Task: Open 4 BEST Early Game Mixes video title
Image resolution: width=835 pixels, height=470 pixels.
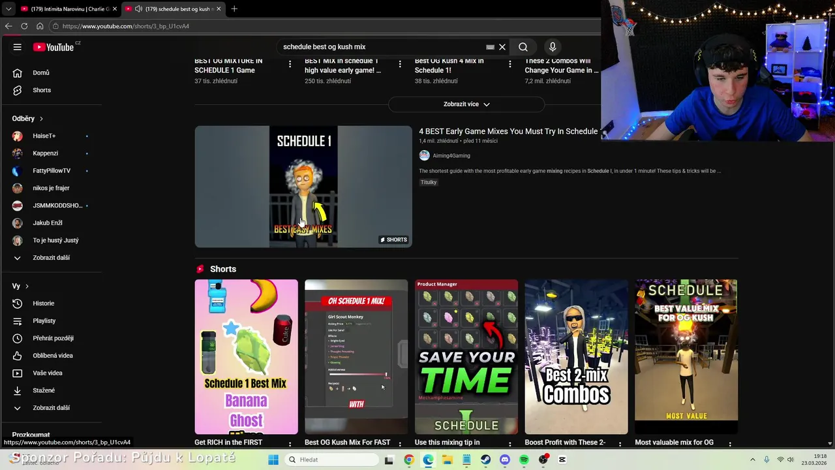Action: (508, 131)
